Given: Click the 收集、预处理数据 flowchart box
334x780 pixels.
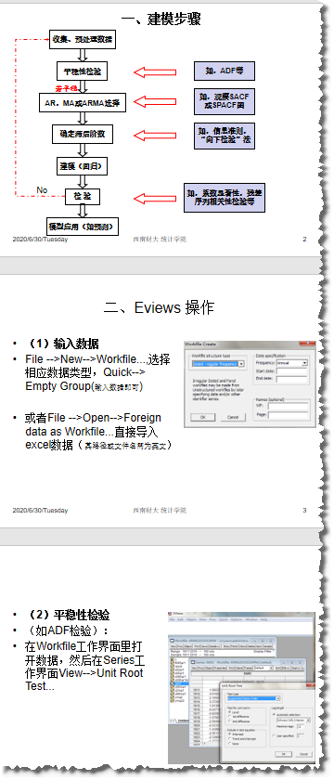Looking at the screenshot, I should click(83, 39).
